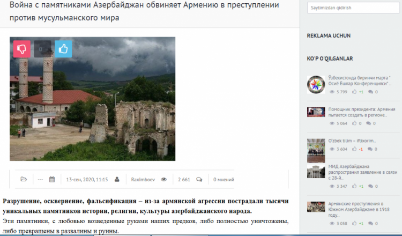This screenshot has height=236, width=402.
Task: Click the red thumbs-down dislike button
Action: point(22,49)
